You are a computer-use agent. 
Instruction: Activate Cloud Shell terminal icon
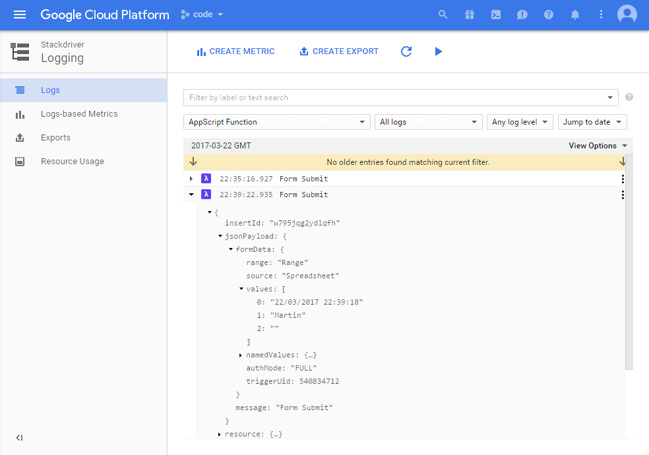click(496, 15)
